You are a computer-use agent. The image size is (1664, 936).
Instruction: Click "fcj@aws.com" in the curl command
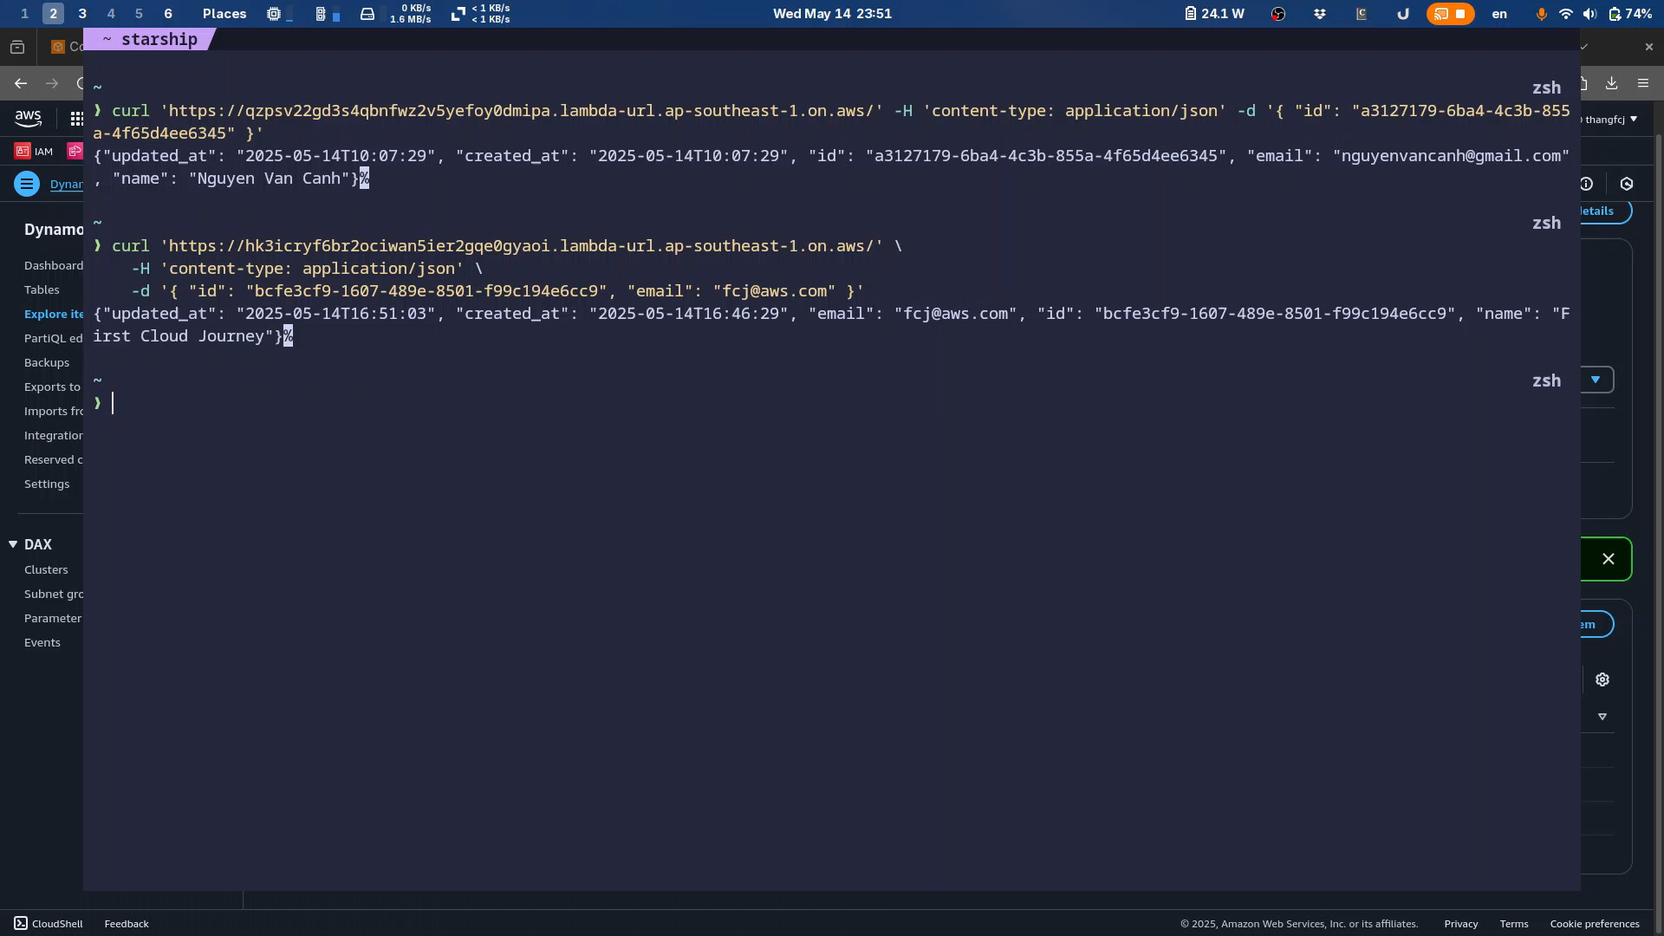click(x=775, y=291)
